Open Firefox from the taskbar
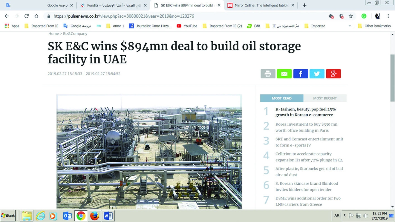The image size is (395, 222). (94, 216)
